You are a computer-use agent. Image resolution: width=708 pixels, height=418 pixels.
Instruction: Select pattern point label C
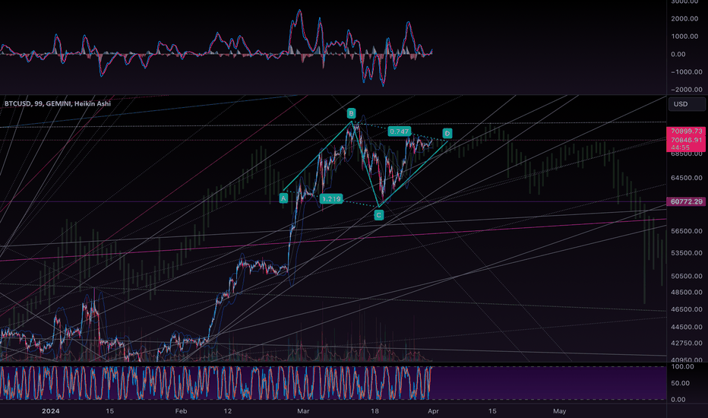[x=379, y=215]
